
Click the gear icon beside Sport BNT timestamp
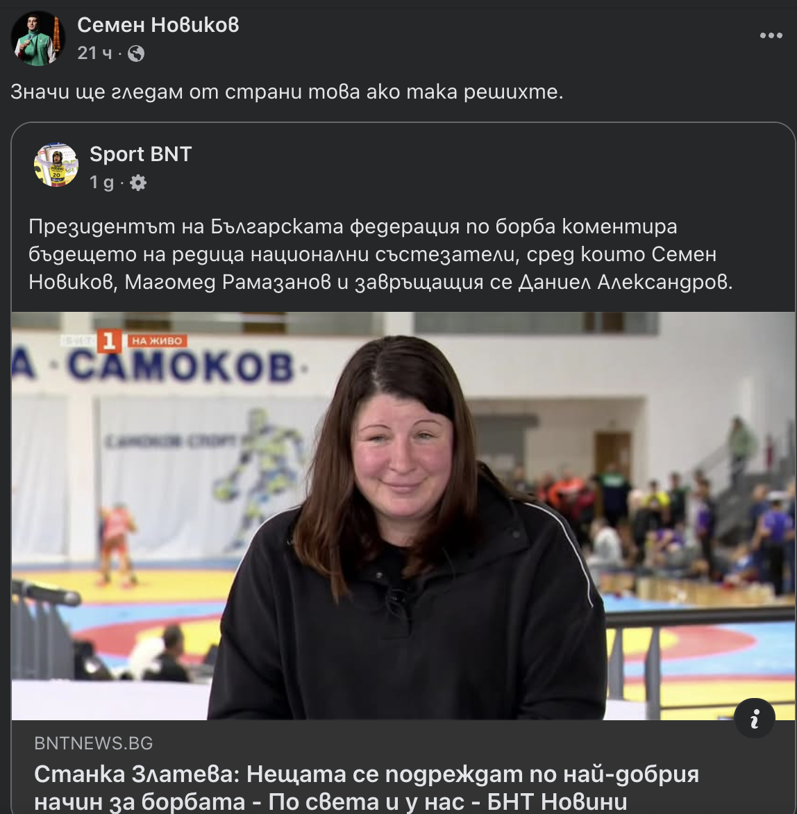(x=138, y=183)
